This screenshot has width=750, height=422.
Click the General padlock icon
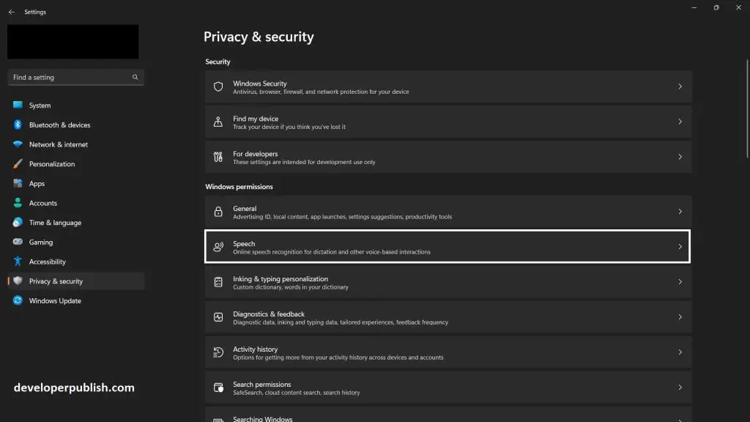pyautogui.click(x=218, y=212)
